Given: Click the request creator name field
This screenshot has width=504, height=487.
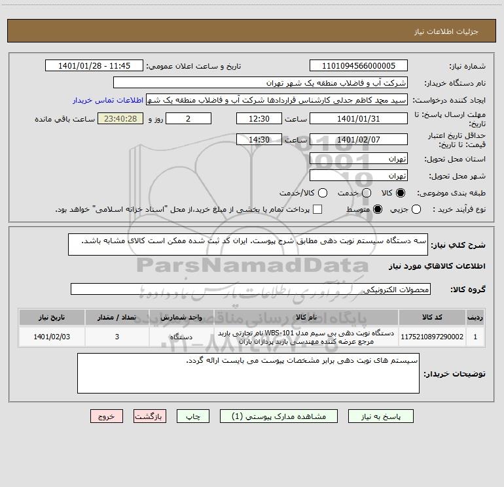Looking at the screenshot, I should coord(277,100).
